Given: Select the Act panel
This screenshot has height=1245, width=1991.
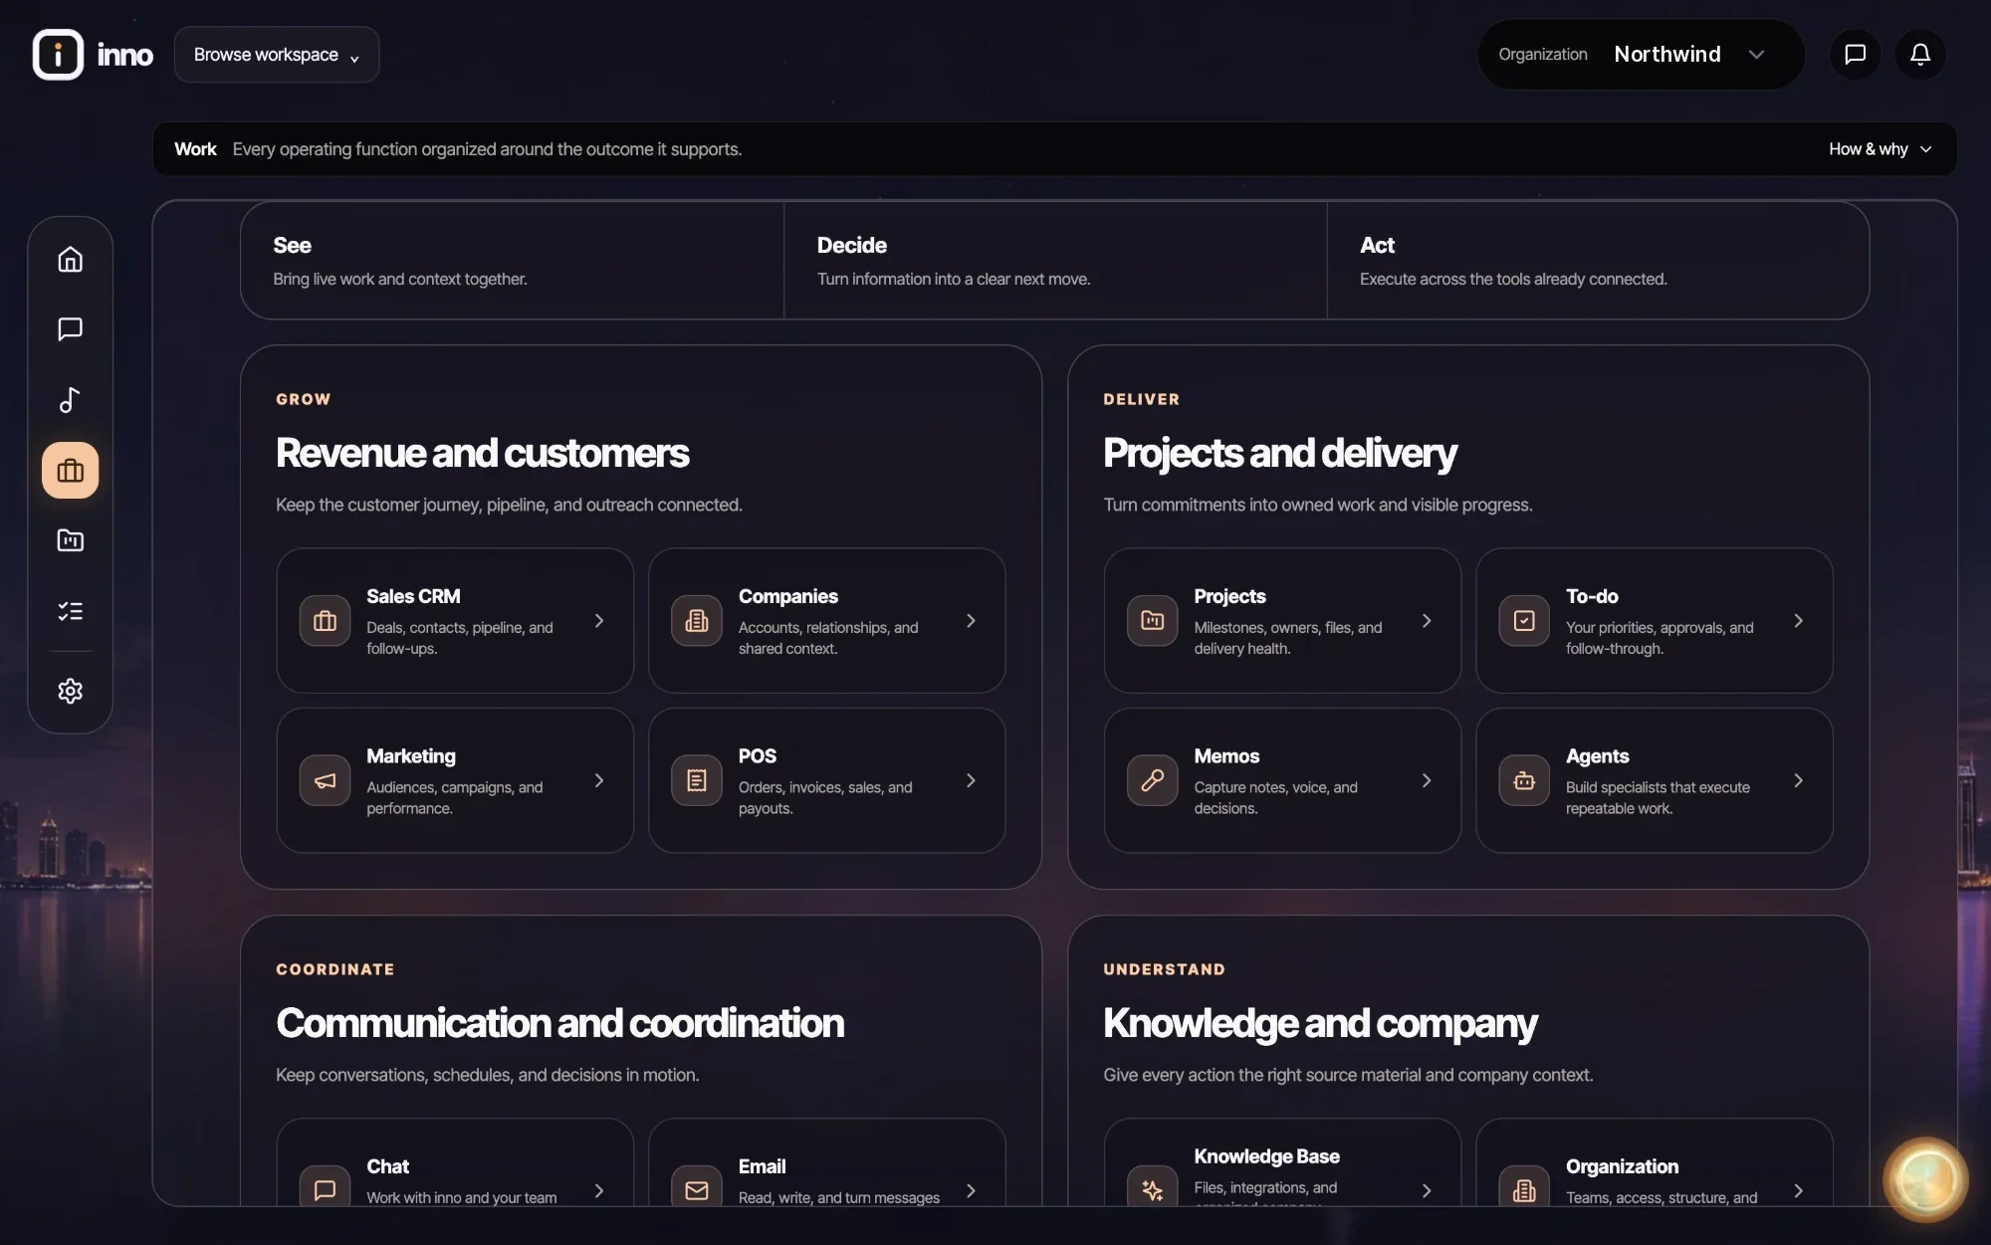Looking at the screenshot, I should tap(1598, 261).
